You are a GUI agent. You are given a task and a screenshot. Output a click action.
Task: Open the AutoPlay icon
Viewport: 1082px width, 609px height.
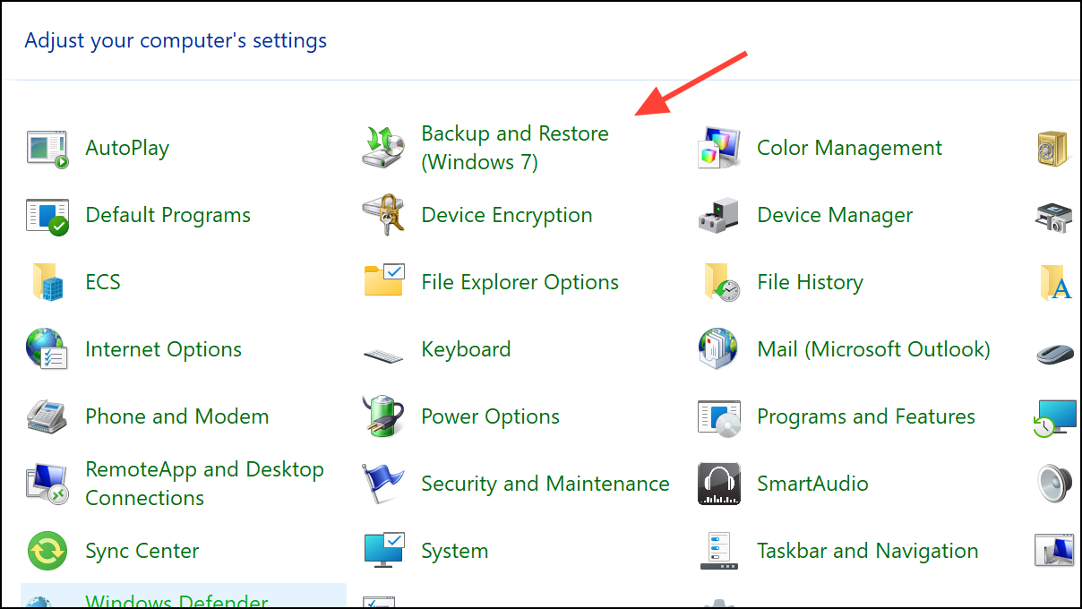[47, 149]
